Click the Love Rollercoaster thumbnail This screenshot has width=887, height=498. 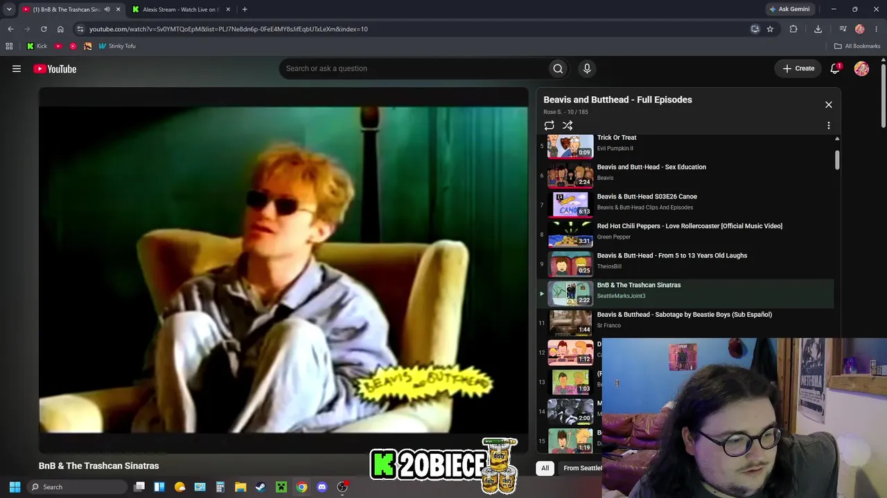coord(570,233)
